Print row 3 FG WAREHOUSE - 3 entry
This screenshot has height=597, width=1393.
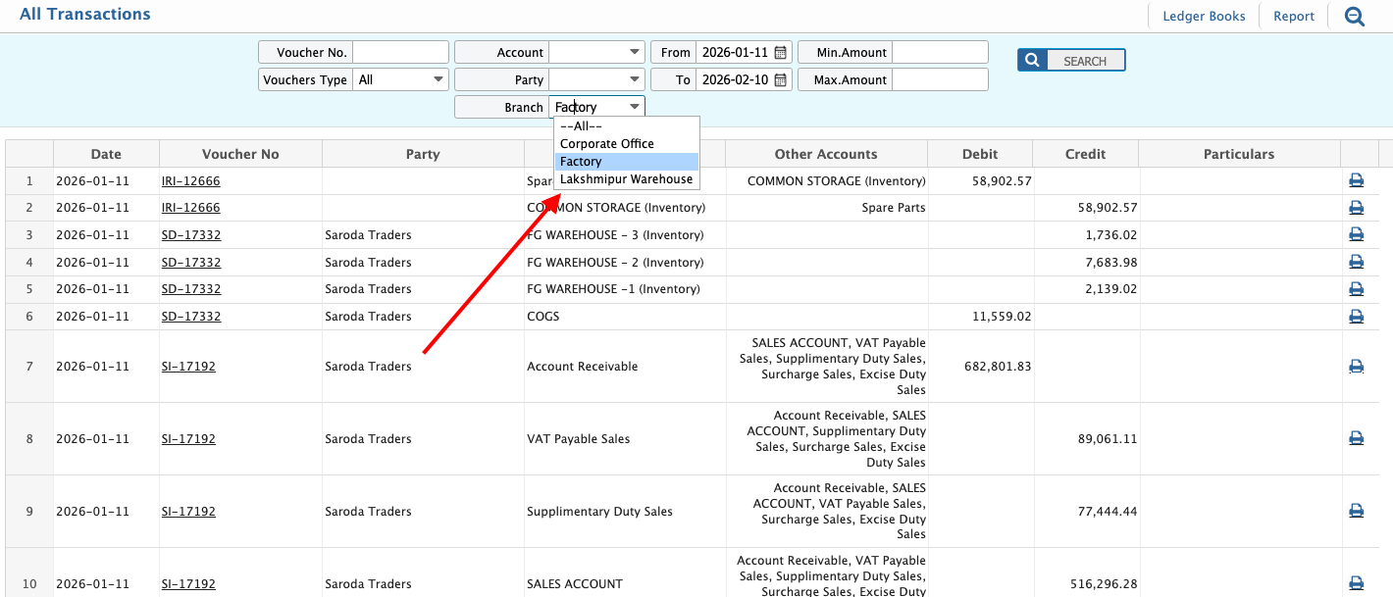click(x=1356, y=234)
